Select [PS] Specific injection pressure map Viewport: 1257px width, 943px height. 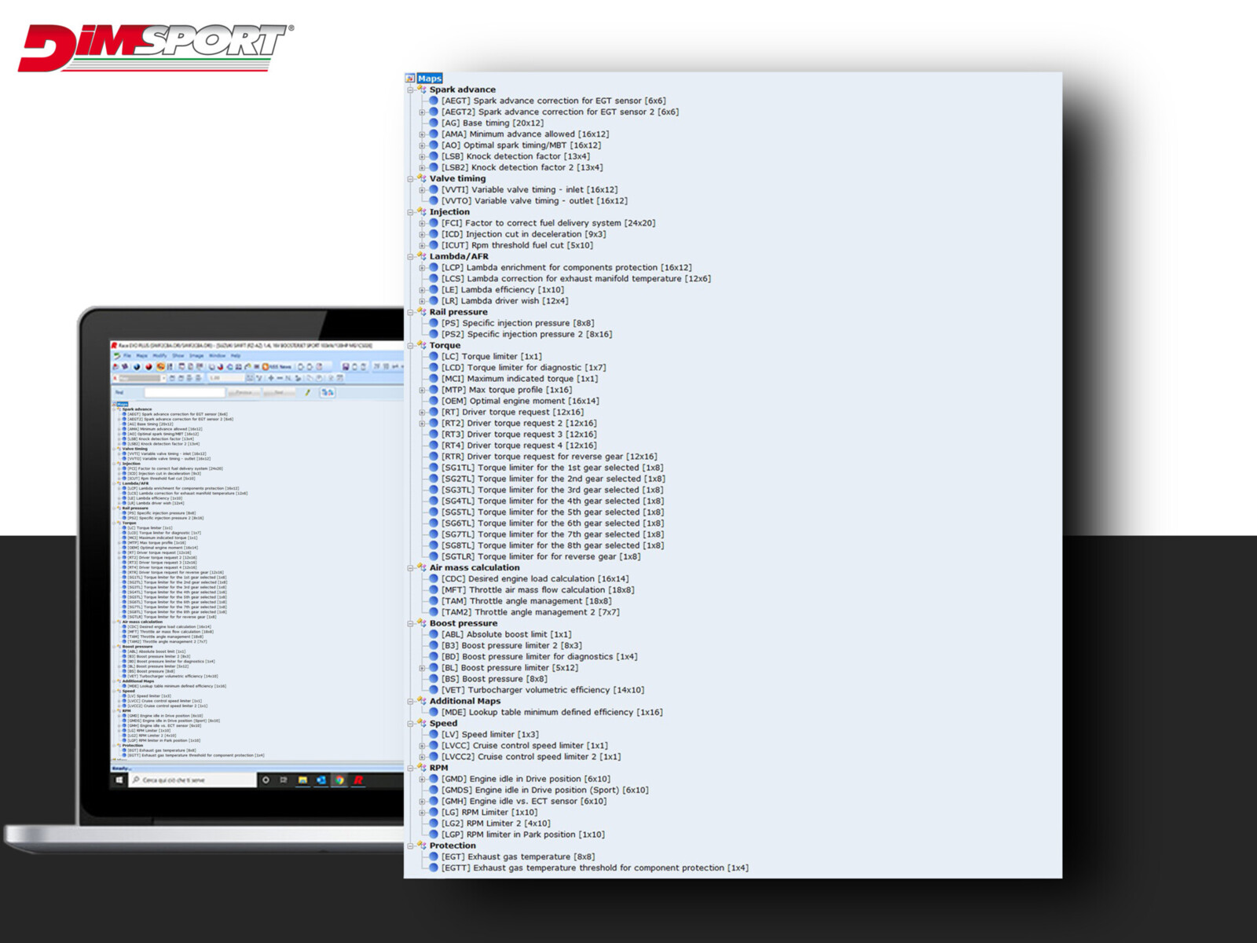tap(517, 323)
